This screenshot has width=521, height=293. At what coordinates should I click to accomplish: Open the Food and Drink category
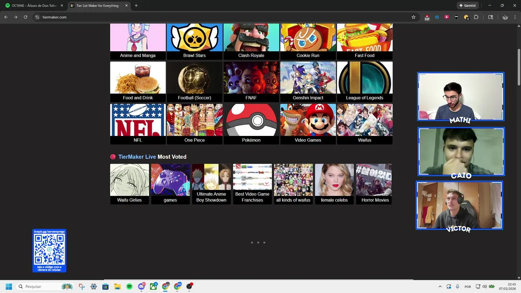tap(138, 82)
